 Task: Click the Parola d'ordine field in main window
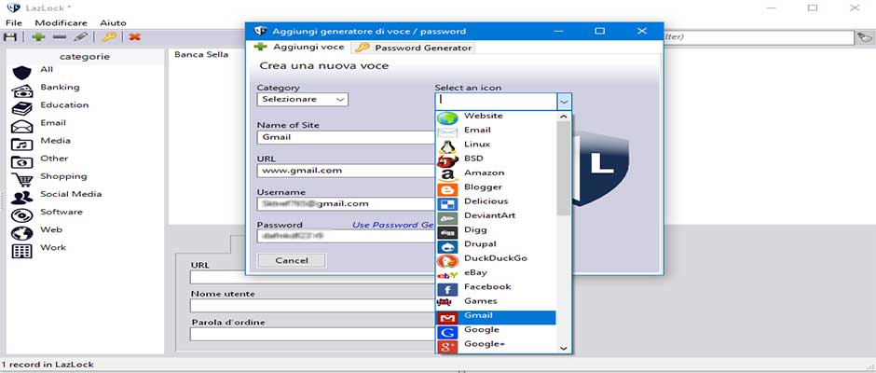(x=312, y=334)
